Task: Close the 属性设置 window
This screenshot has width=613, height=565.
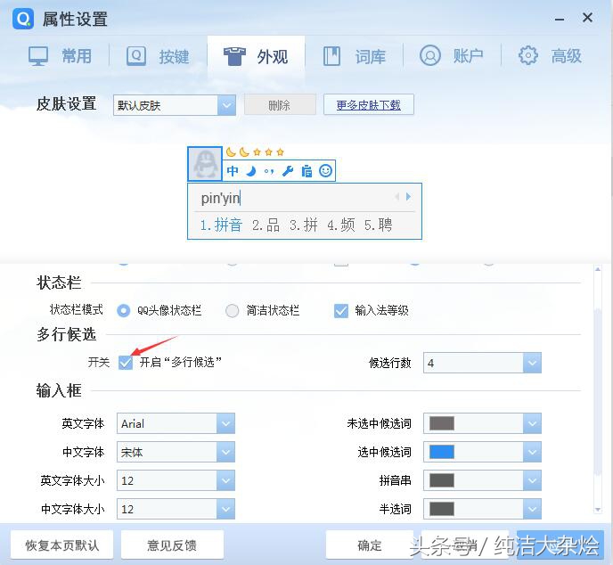Action: (x=587, y=18)
